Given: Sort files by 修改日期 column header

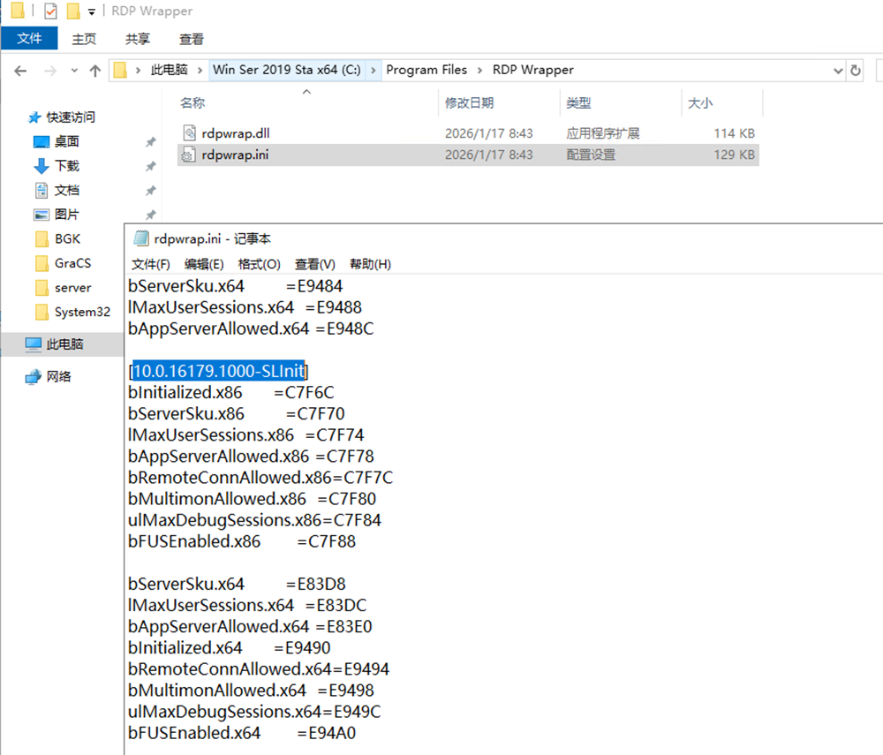Looking at the screenshot, I should tap(469, 103).
